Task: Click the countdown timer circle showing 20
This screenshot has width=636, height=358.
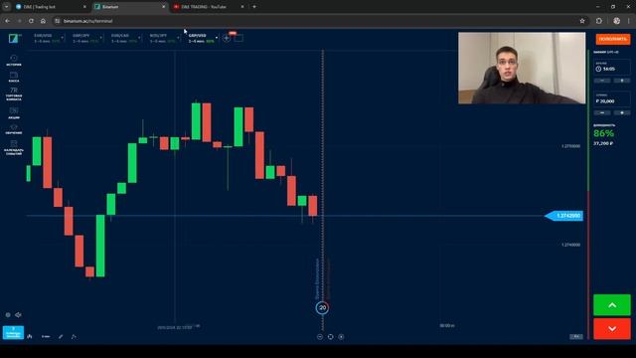Action: (322, 307)
